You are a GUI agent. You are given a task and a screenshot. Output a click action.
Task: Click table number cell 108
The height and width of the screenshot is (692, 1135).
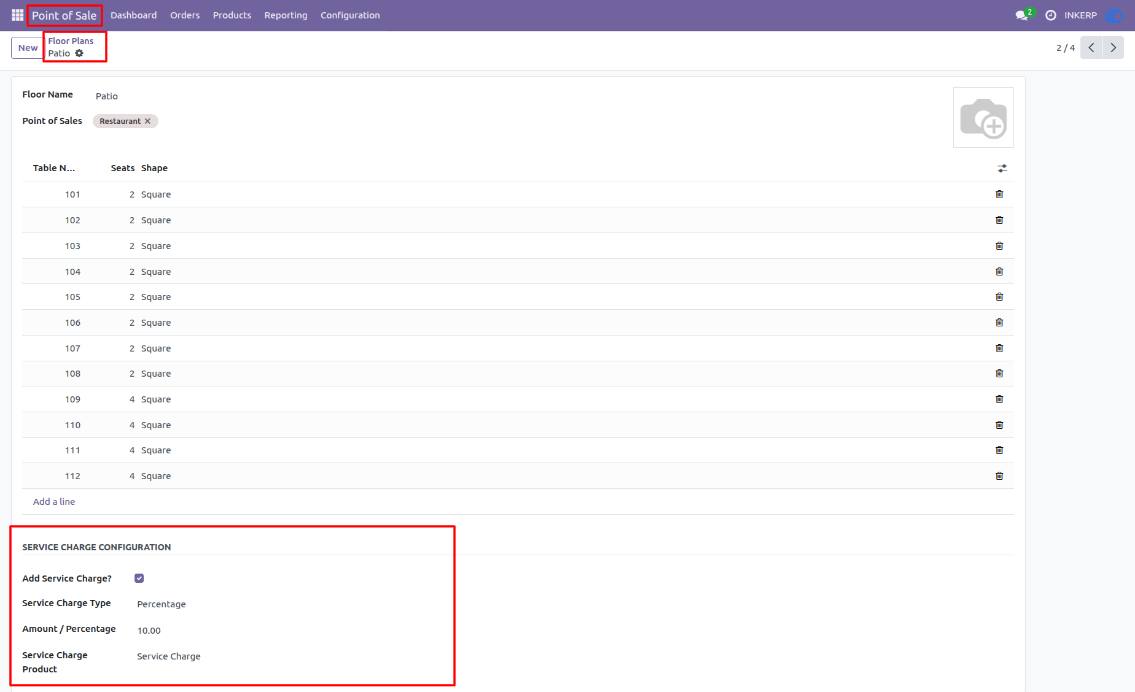[72, 374]
